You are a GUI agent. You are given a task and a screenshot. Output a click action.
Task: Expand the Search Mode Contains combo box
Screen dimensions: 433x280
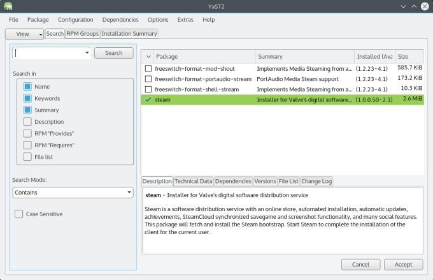click(x=73, y=192)
